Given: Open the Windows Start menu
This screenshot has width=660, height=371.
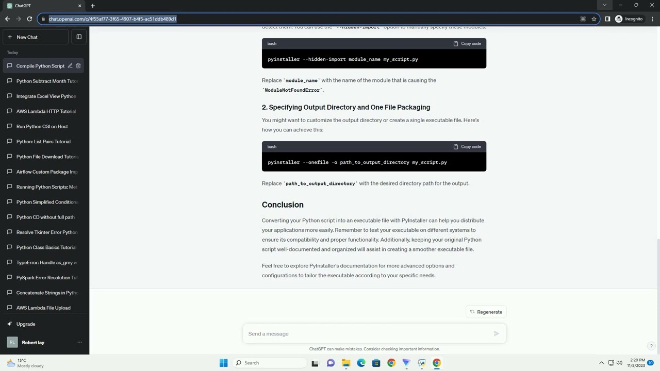Looking at the screenshot, I should pyautogui.click(x=223, y=363).
